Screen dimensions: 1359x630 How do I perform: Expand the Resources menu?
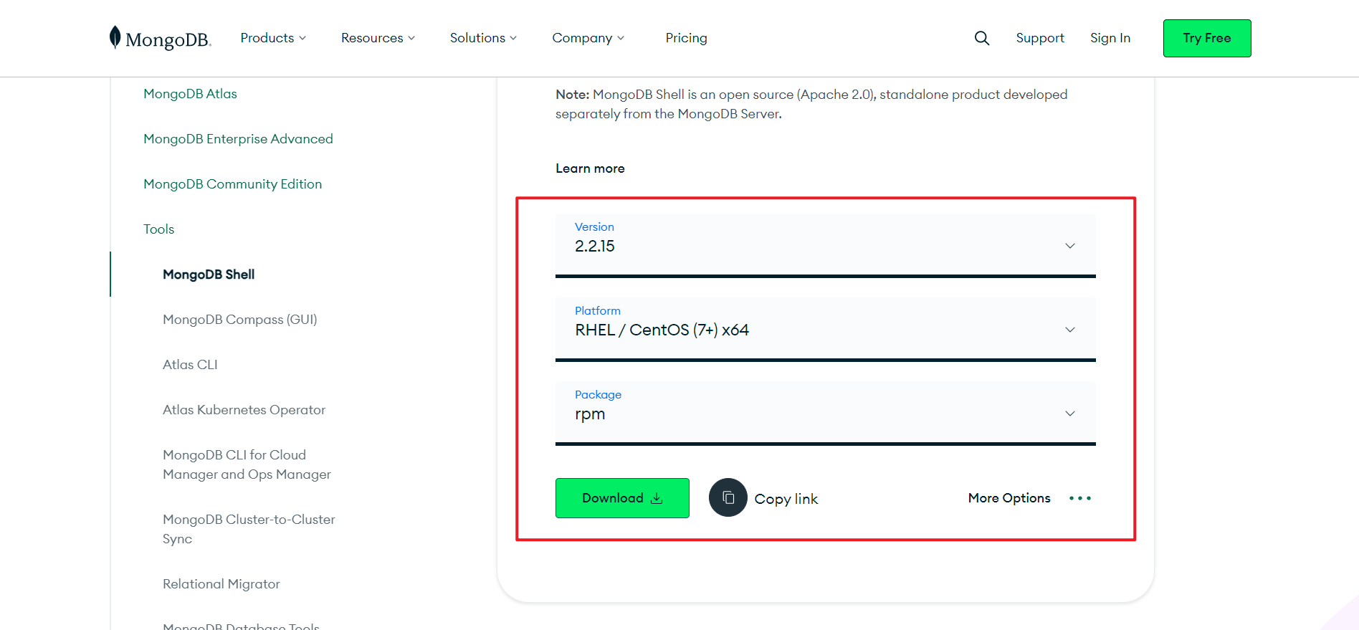[x=378, y=38]
